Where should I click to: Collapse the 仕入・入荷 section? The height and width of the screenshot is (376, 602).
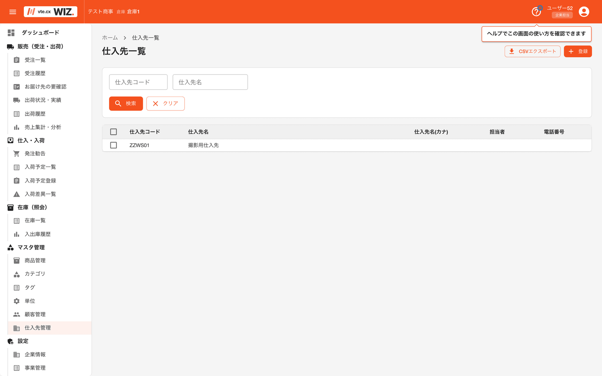click(31, 140)
